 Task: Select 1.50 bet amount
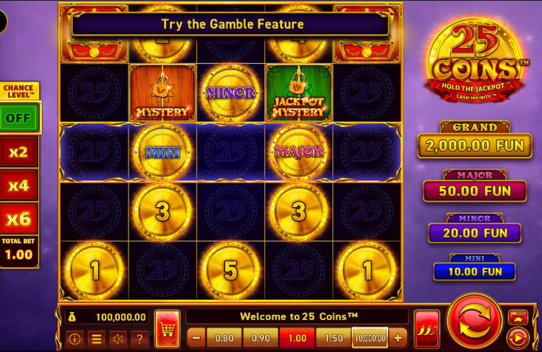point(333,338)
